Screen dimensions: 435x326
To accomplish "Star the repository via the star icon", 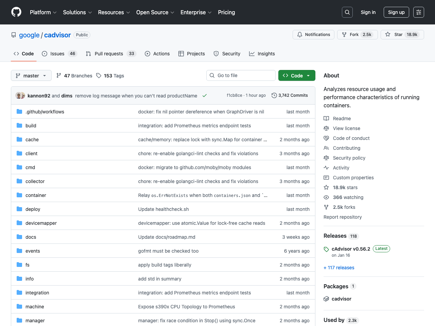I will [387, 34].
